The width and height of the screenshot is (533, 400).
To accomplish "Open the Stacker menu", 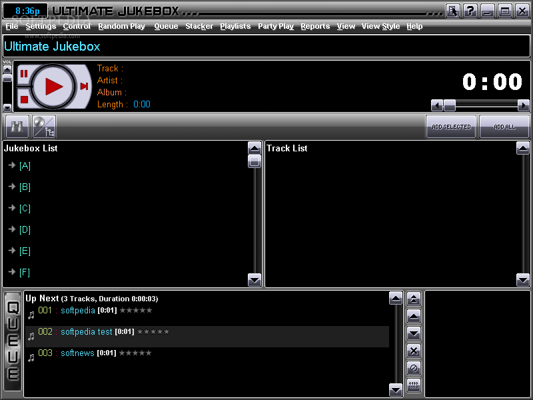I will click(x=199, y=26).
